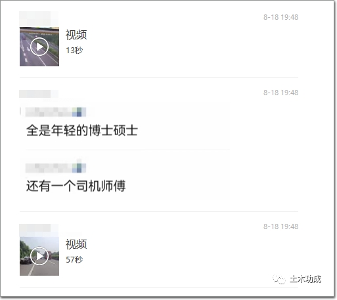Click the timestamp of the first video message
Viewport: 337px width, 300px height.
281,17
